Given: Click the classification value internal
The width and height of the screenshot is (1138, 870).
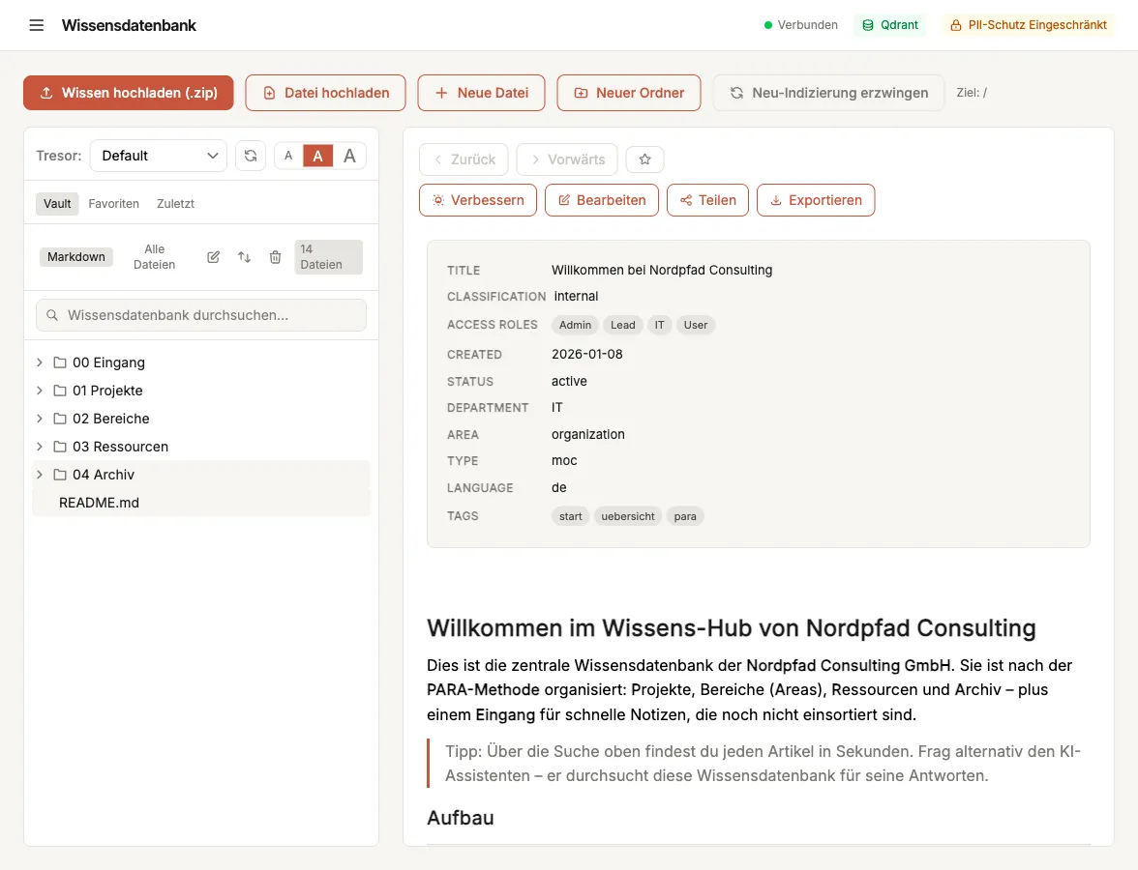Looking at the screenshot, I should (577, 297).
